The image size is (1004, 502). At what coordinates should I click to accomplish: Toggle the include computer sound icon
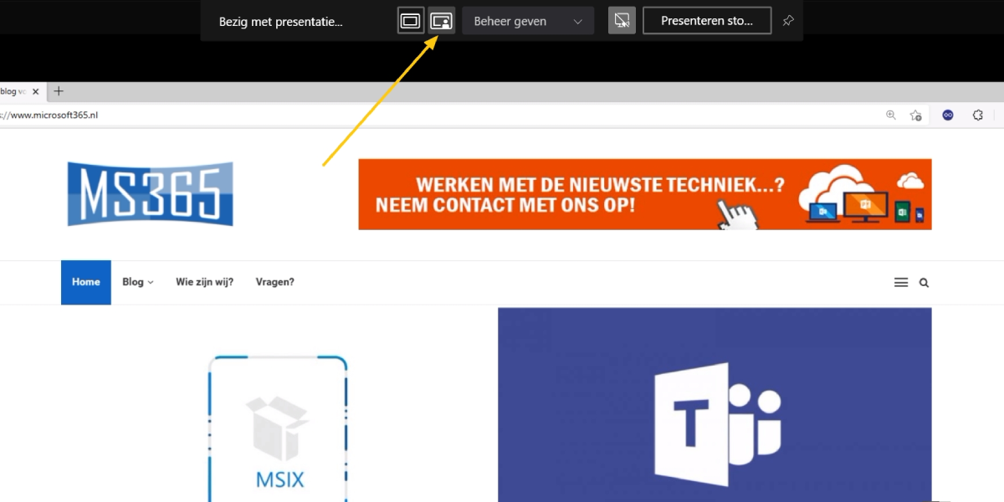(x=622, y=21)
